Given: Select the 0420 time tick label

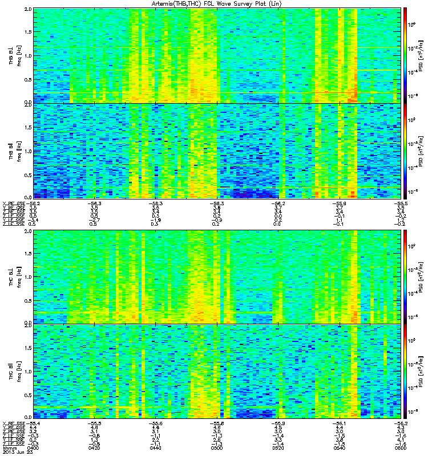Looking at the screenshot, I should click(x=94, y=448).
